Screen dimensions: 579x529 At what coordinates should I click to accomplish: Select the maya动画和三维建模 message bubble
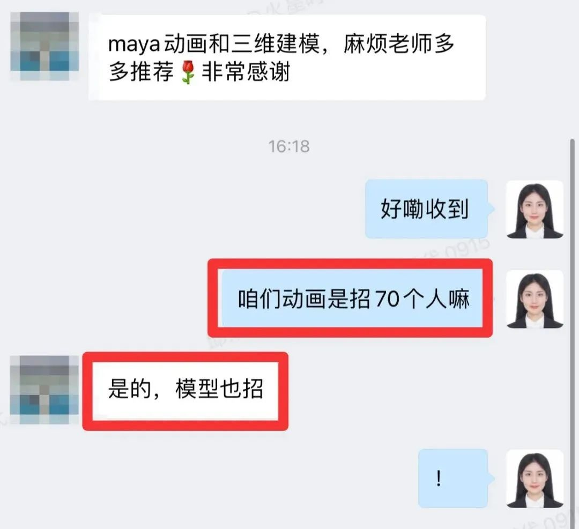[287, 57]
